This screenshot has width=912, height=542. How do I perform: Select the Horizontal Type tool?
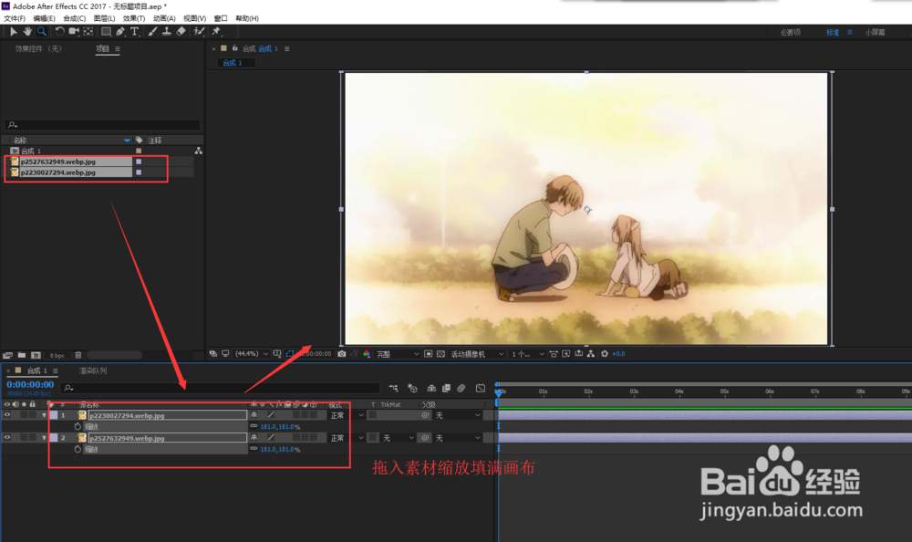coord(134,31)
